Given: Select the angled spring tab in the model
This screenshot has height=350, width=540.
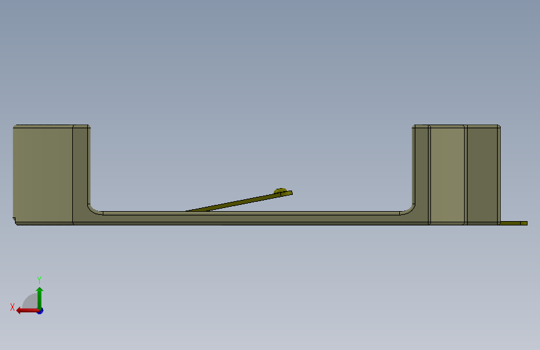Looking at the screenshot, I should tap(240, 202).
